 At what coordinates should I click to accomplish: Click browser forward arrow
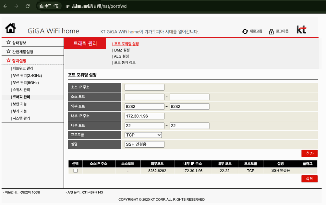pyautogui.click(x=16, y=6)
